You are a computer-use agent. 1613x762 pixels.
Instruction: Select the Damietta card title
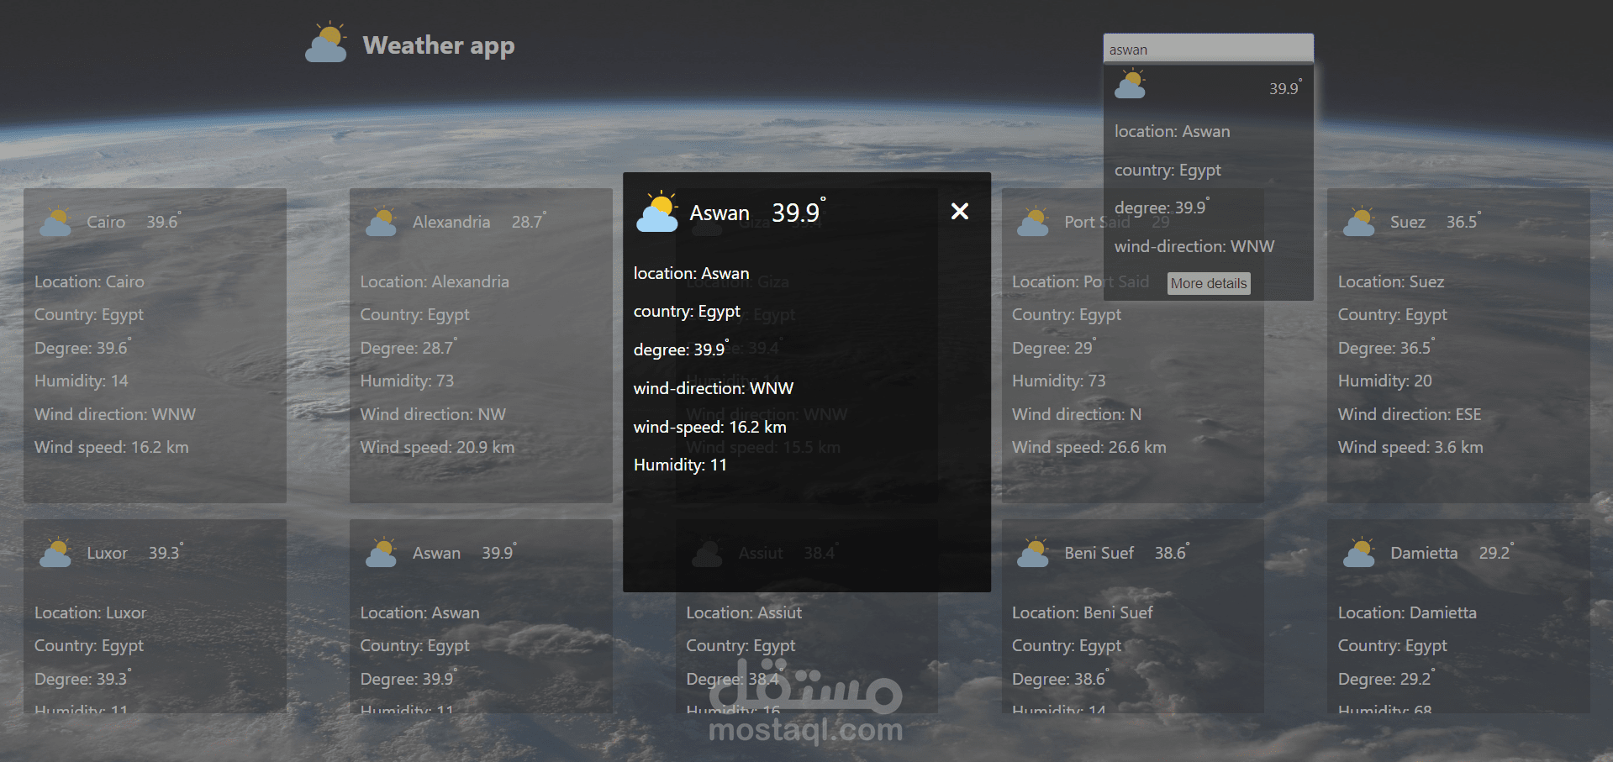click(1424, 553)
